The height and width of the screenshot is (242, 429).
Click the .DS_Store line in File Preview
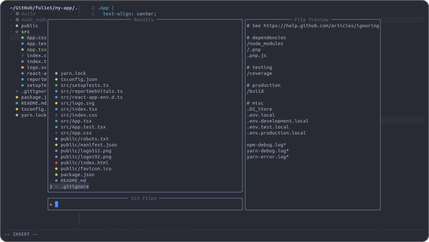(259, 109)
